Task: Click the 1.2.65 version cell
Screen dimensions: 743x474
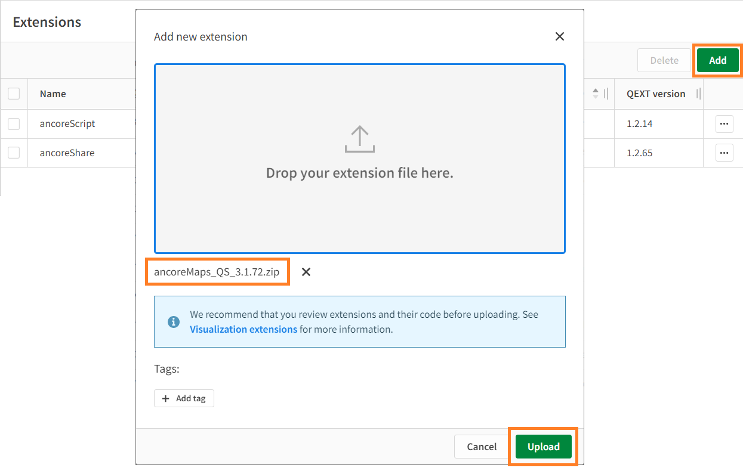Action: coord(639,153)
